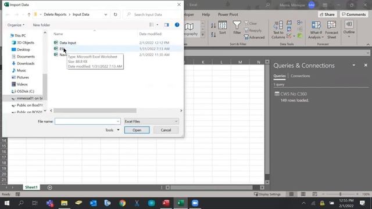Viewport: 372px width, 209px height.
Task: Add a new sheet
Action: point(49,188)
